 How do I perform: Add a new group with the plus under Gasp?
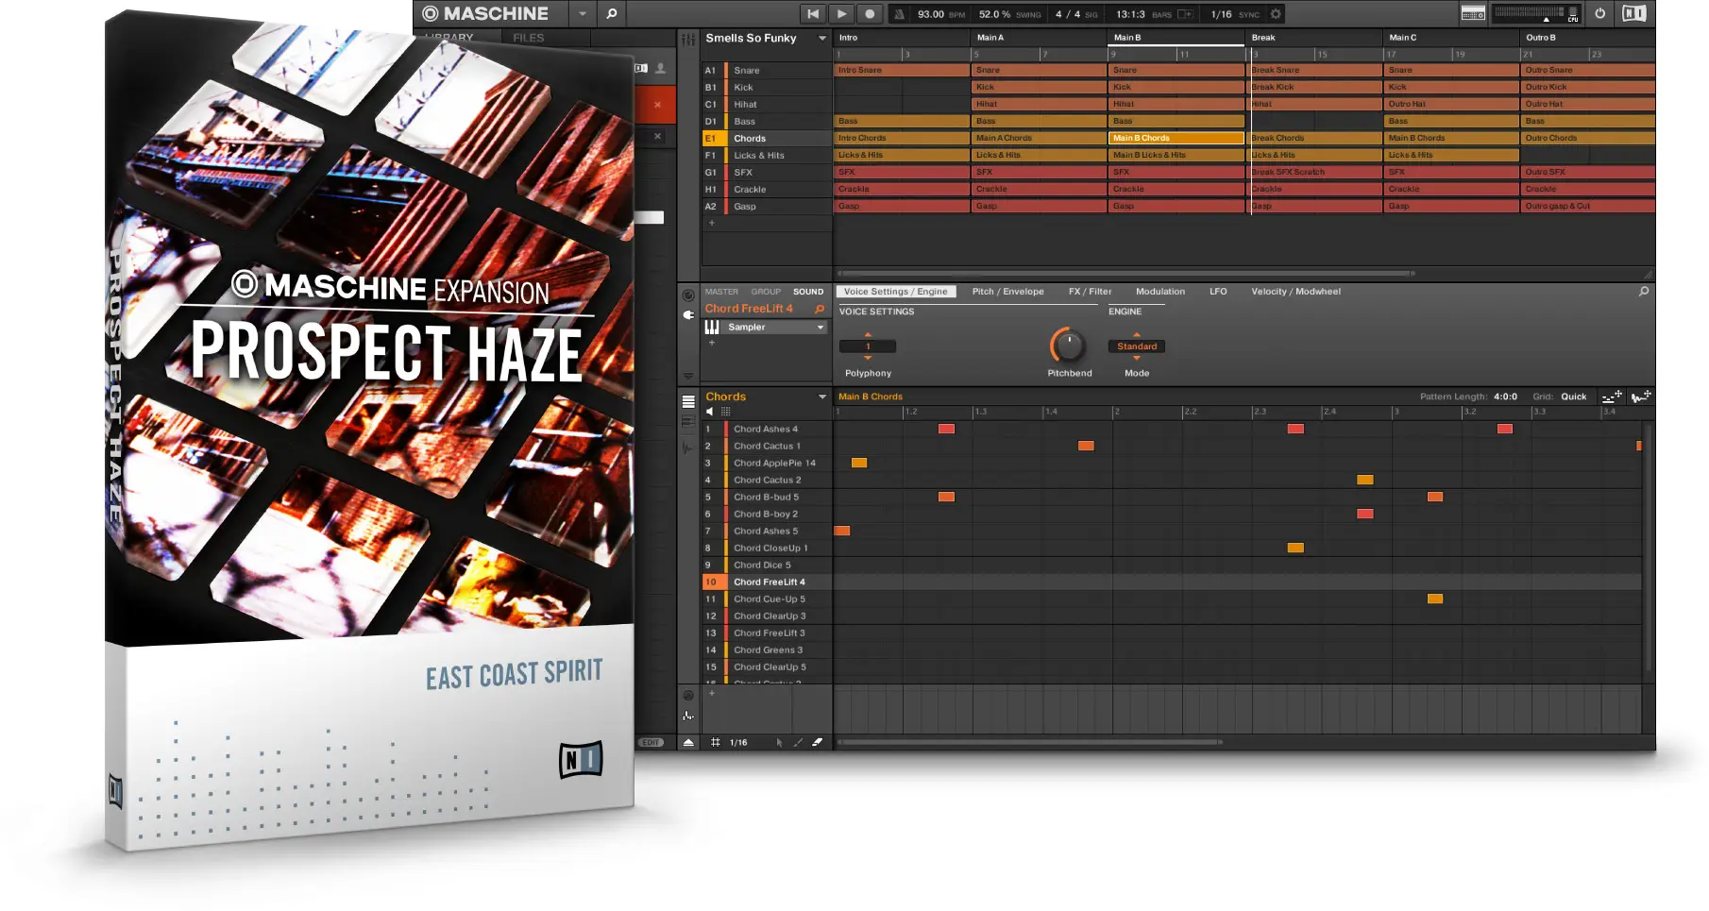[712, 224]
